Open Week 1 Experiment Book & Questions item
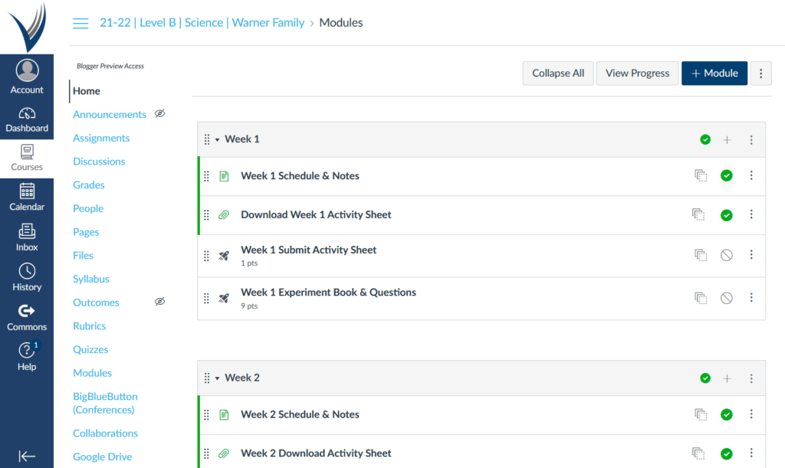Viewport: 785px width, 468px height. pos(328,293)
